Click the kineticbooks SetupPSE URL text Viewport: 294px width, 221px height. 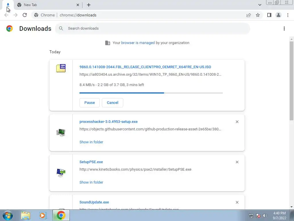tap(136, 169)
